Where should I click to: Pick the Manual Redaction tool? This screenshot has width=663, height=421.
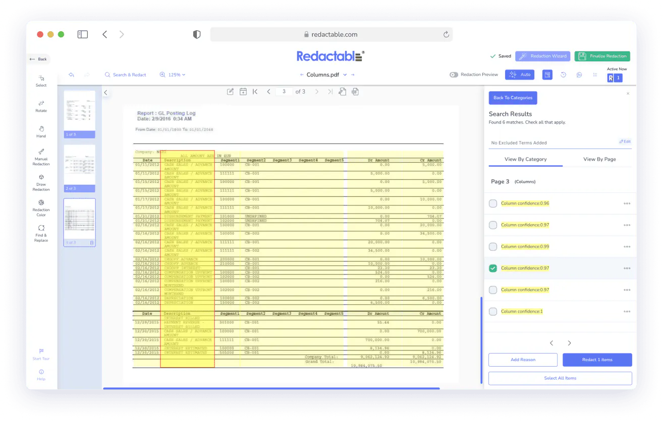click(41, 157)
